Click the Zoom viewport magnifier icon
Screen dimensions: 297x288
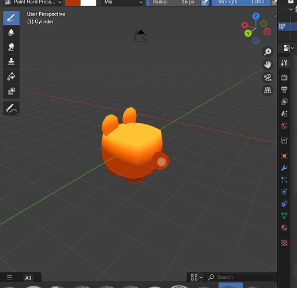tap(268, 52)
